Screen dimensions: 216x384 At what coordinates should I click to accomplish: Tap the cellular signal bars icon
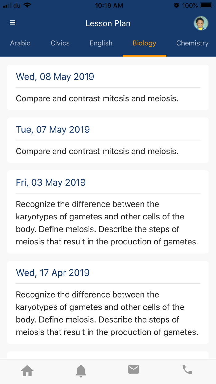click(x=7, y=6)
